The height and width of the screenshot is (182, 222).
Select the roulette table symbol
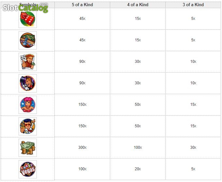pos(28,40)
